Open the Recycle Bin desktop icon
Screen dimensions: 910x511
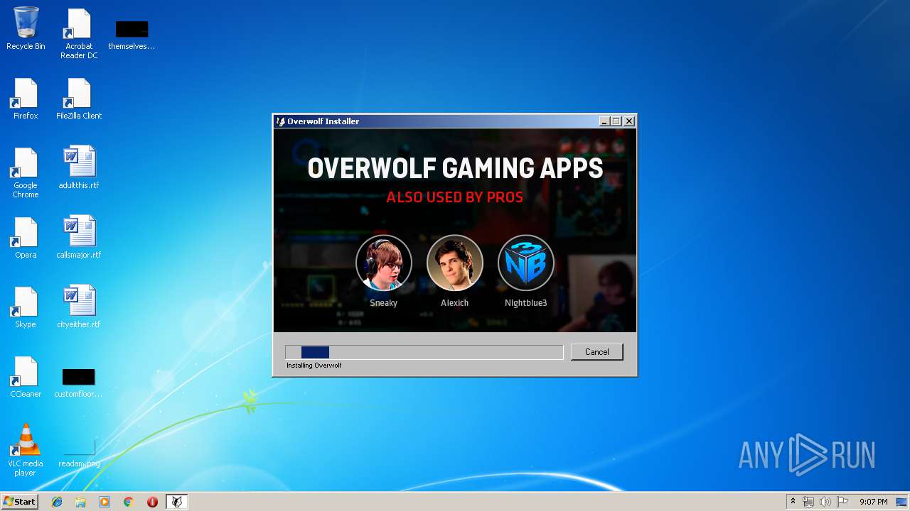[26, 28]
